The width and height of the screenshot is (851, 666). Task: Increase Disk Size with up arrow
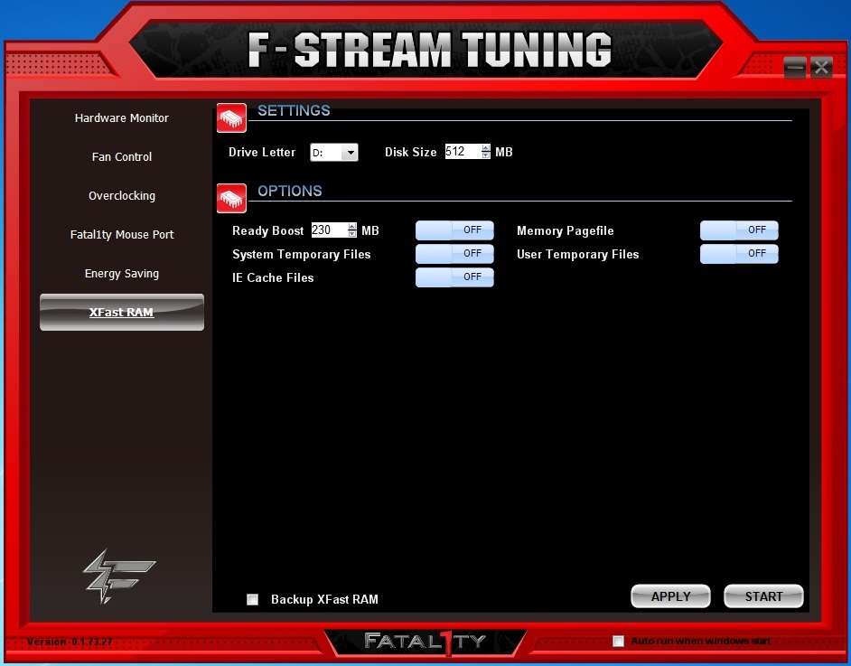point(486,147)
